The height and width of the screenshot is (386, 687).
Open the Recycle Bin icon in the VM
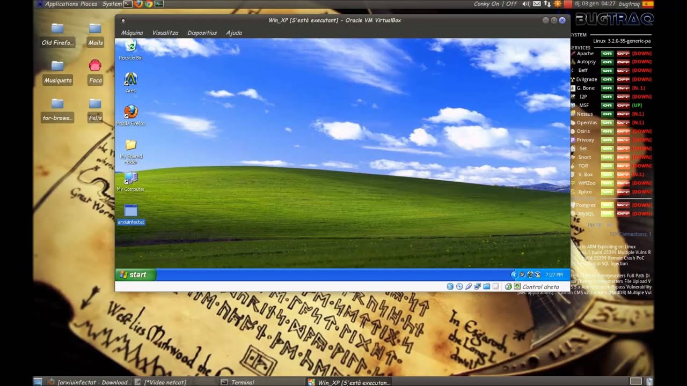[x=130, y=49]
